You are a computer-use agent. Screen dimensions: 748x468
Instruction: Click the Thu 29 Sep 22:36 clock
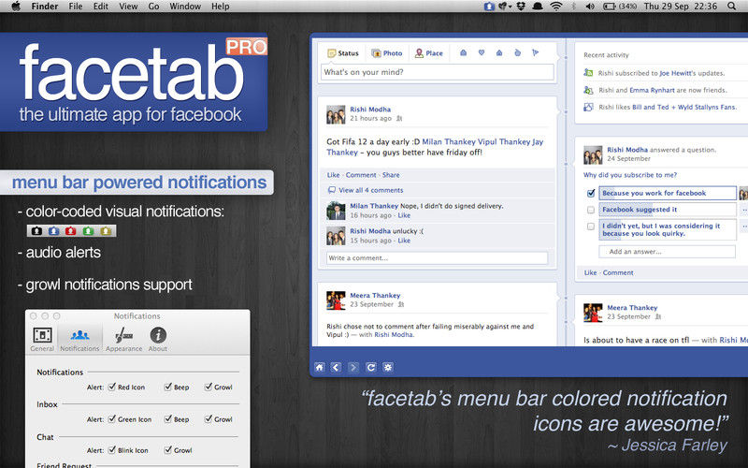pyautogui.click(x=681, y=7)
